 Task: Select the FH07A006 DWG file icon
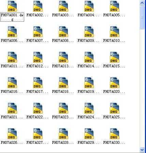pyautogui.click(x=12, y=32)
